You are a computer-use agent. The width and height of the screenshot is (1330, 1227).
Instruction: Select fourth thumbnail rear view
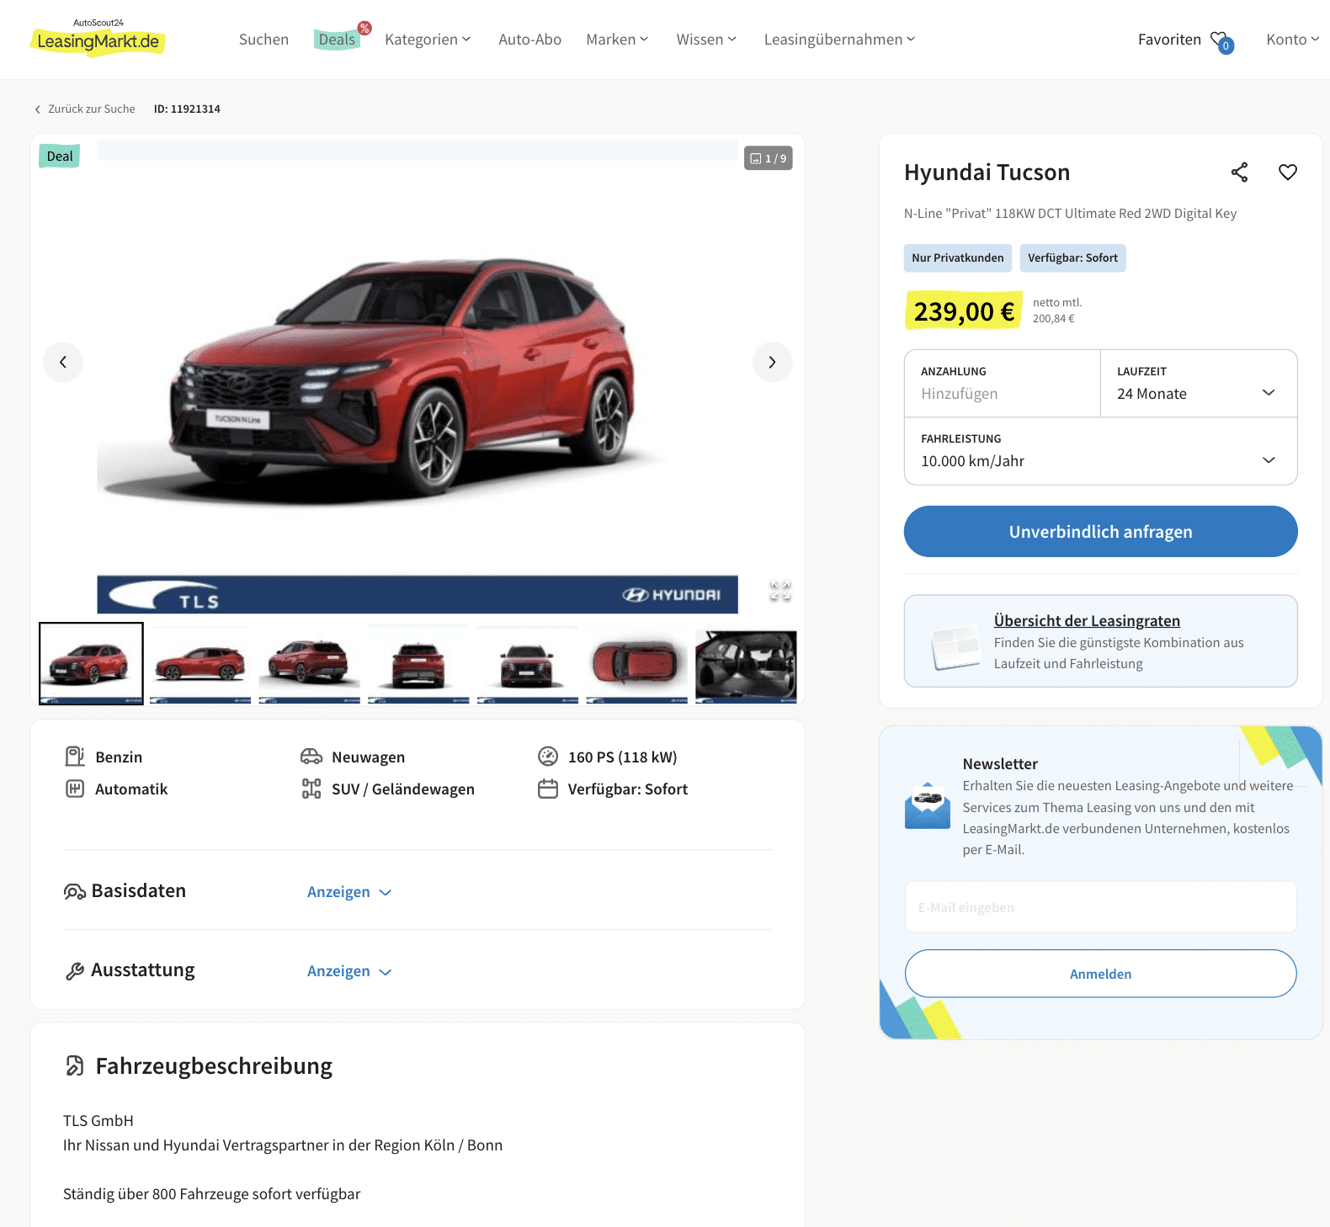(418, 663)
